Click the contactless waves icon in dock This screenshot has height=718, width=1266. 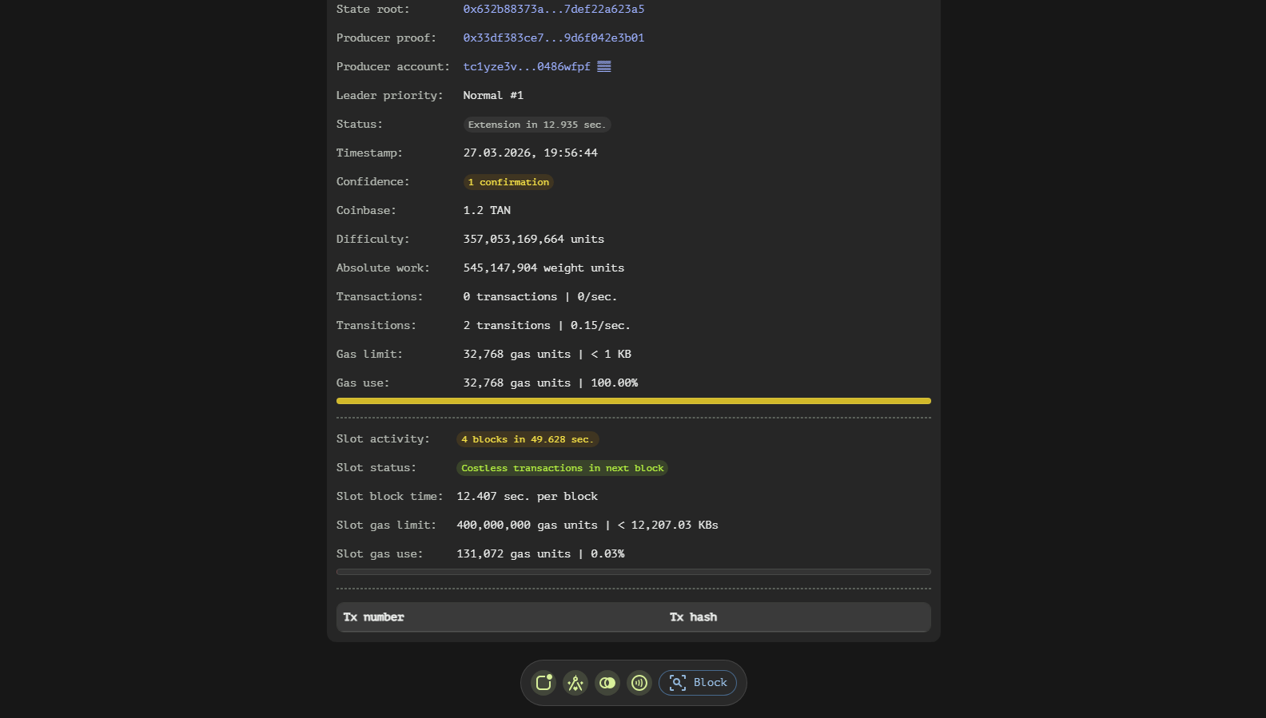(x=639, y=683)
